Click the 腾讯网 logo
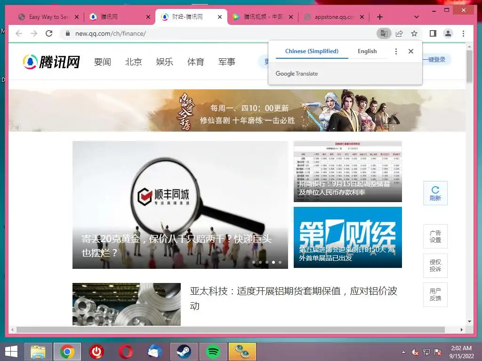The width and height of the screenshot is (482, 361). 51,62
